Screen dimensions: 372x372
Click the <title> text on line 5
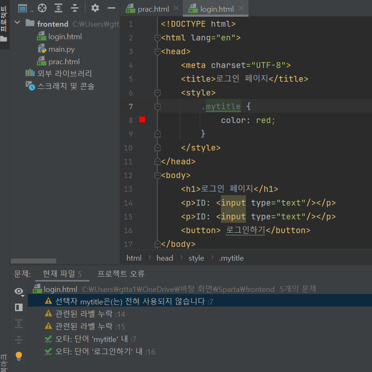tap(198, 79)
